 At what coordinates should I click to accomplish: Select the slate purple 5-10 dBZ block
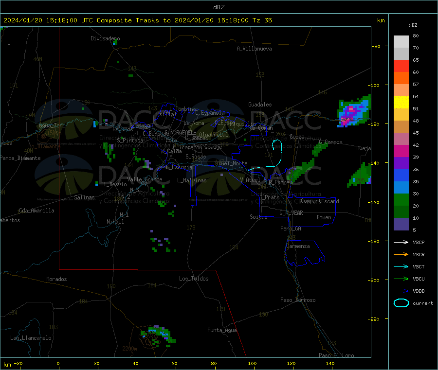tap(401, 224)
